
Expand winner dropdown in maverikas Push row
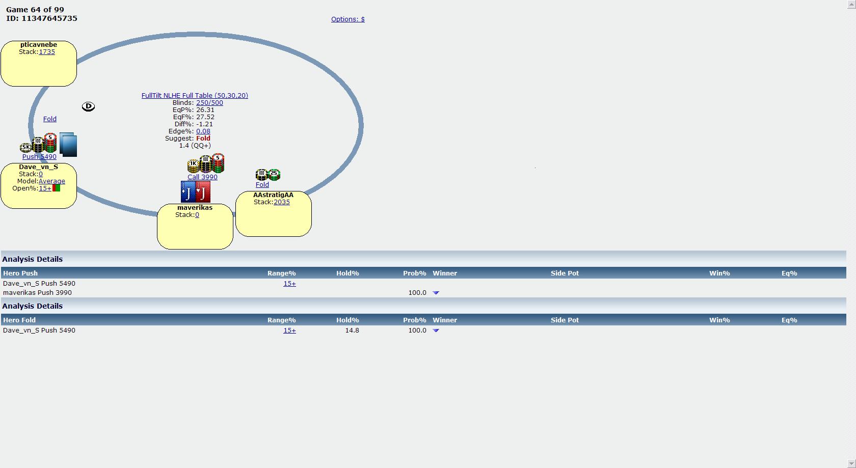point(436,293)
